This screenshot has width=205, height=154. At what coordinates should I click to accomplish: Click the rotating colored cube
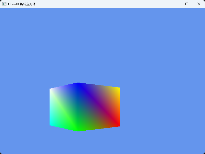tap(85, 107)
